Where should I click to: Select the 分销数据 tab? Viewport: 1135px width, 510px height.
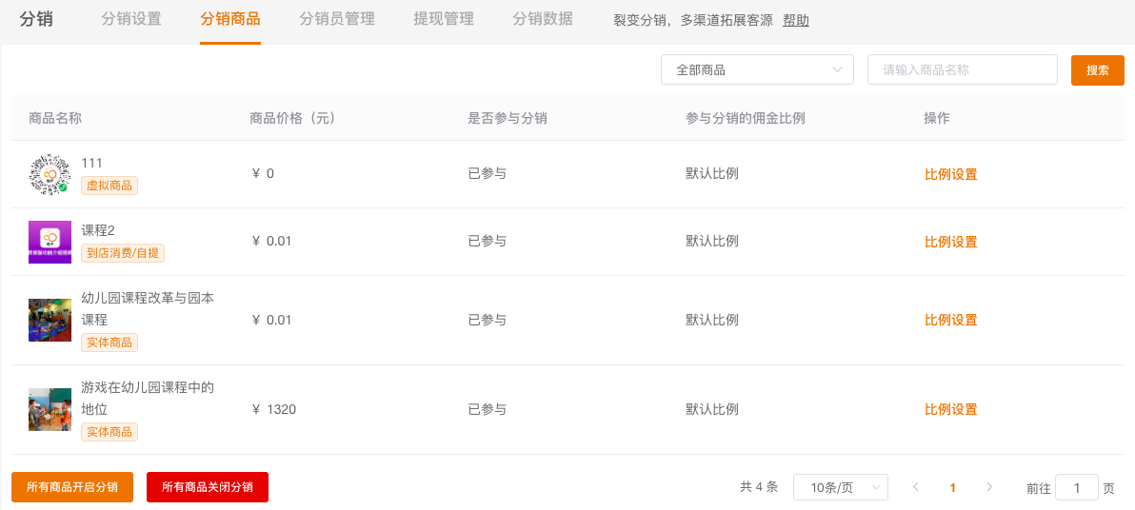click(543, 19)
